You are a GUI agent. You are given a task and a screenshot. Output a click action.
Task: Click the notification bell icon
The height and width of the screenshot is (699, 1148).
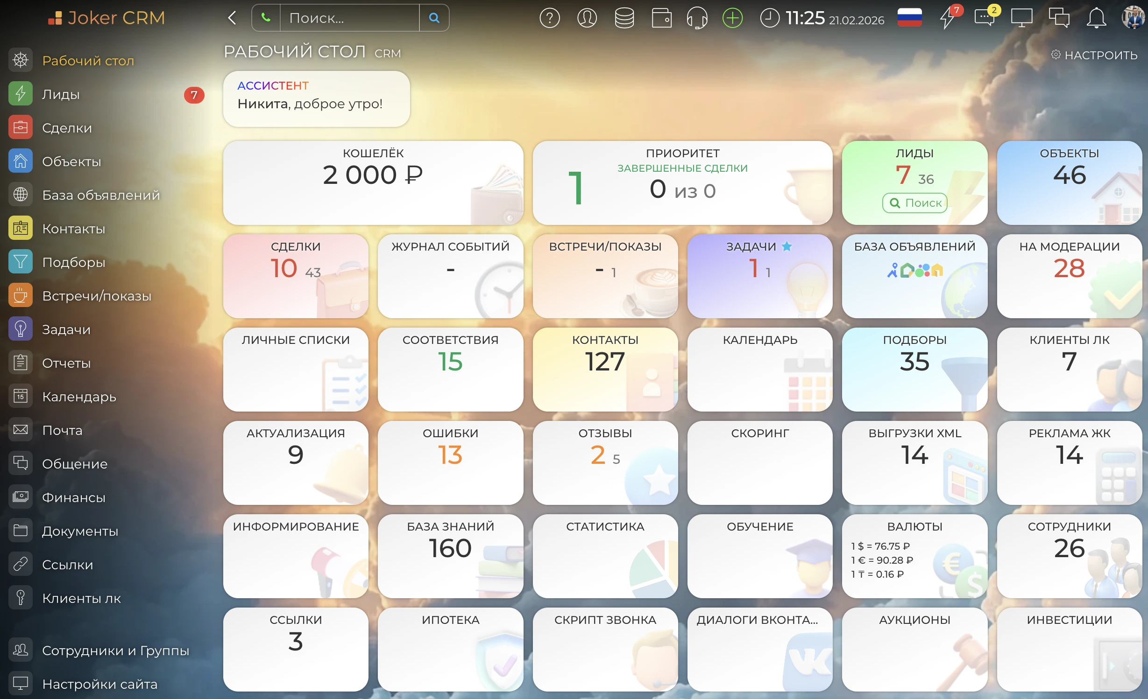(1096, 18)
